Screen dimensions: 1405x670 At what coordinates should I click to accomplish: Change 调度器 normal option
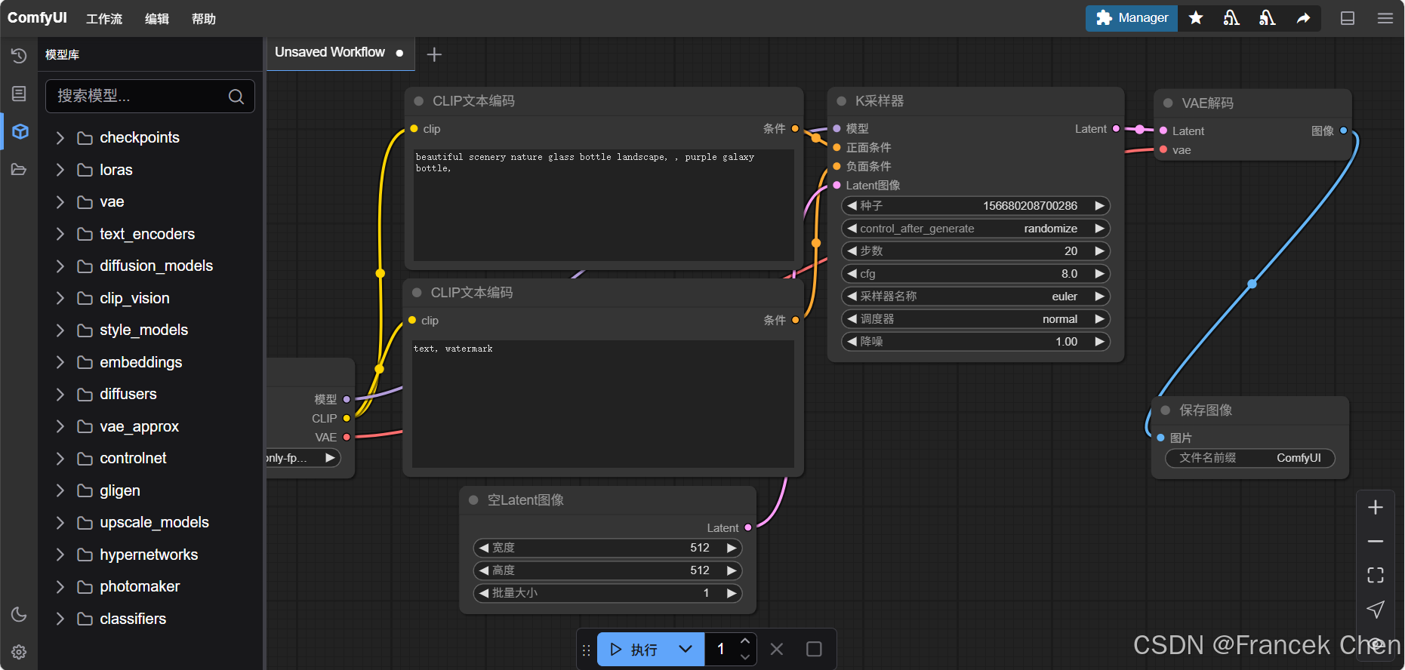pyautogui.click(x=975, y=319)
